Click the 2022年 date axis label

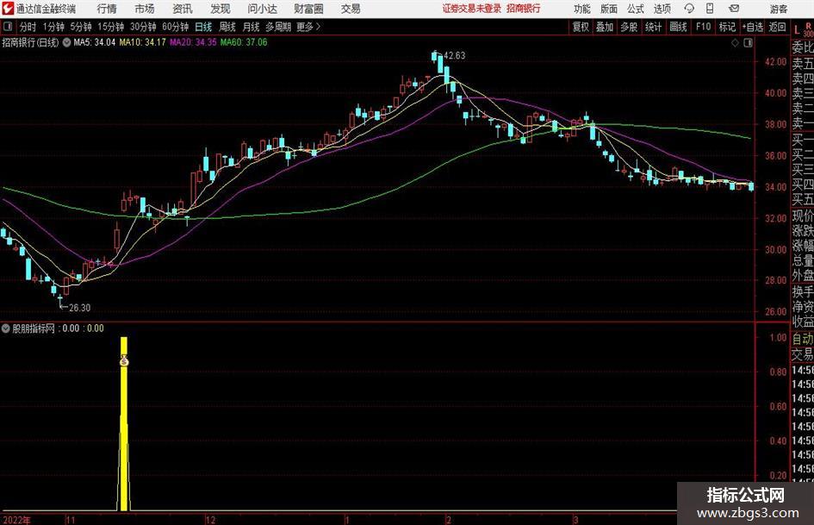[x=16, y=520]
